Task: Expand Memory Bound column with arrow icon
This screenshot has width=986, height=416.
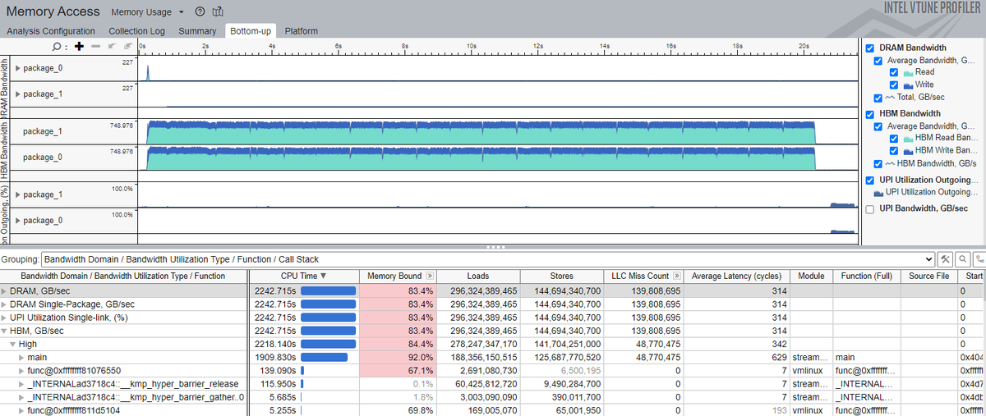Action: (x=430, y=277)
